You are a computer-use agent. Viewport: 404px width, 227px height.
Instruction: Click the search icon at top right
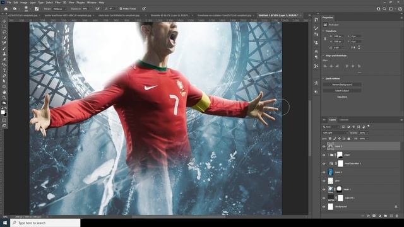coord(384,9)
